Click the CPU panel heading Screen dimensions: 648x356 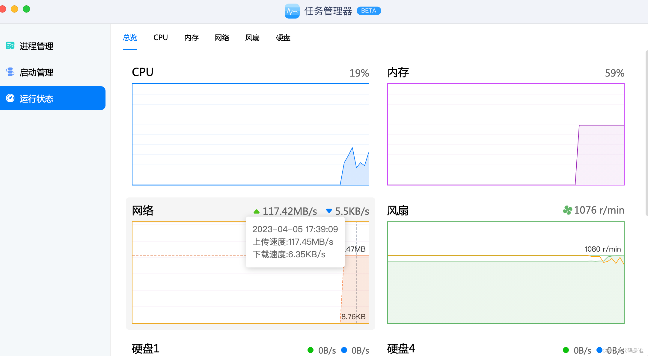tap(143, 72)
